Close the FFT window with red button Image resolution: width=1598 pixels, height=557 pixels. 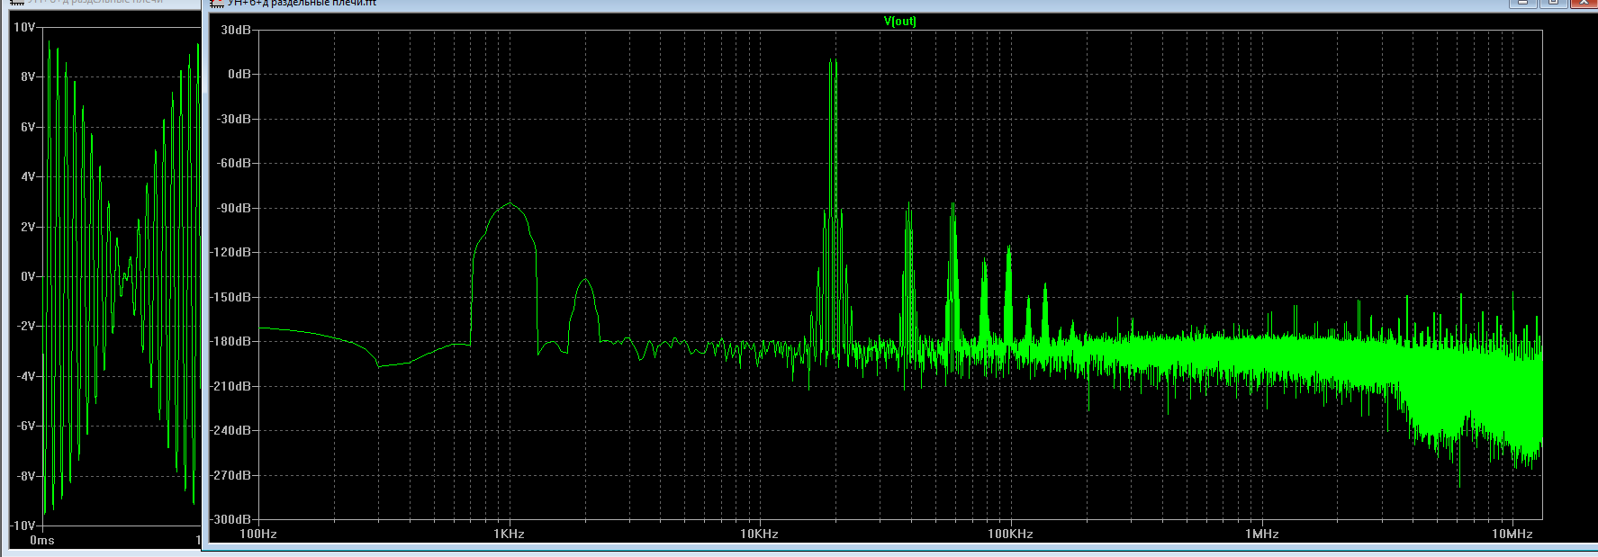pyautogui.click(x=1584, y=3)
